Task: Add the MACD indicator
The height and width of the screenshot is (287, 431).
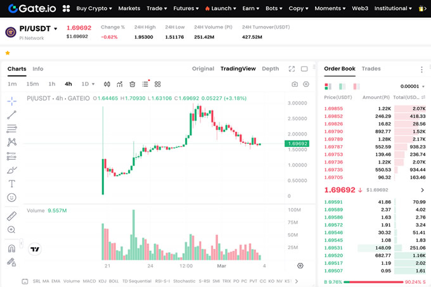Action: [x=89, y=281]
